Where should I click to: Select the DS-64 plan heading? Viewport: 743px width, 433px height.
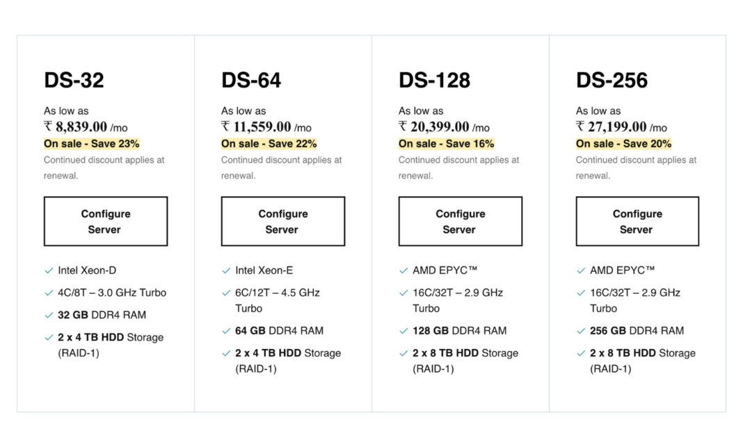point(250,79)
